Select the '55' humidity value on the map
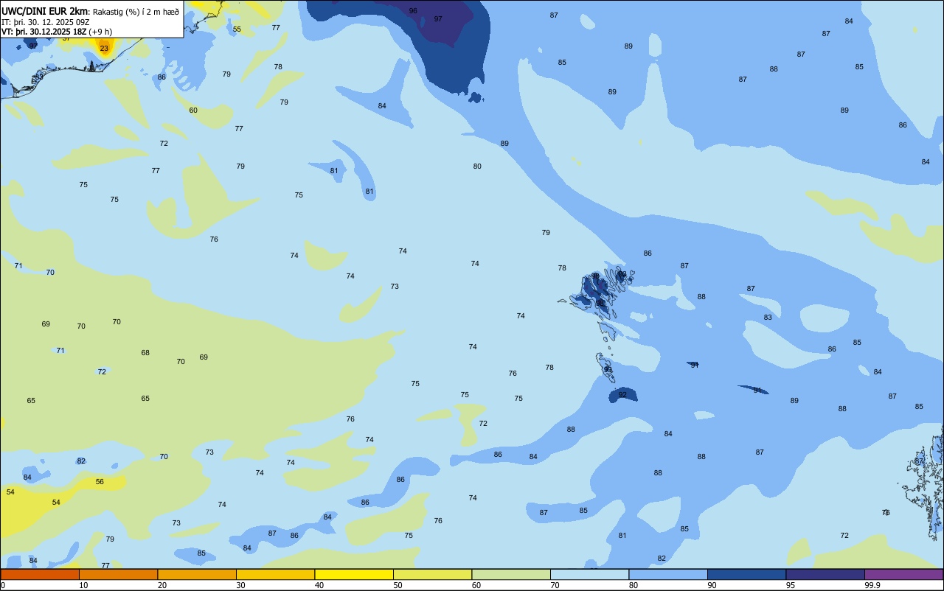The height and width of the screenshot is (591, 944). [x=237, y=29]
